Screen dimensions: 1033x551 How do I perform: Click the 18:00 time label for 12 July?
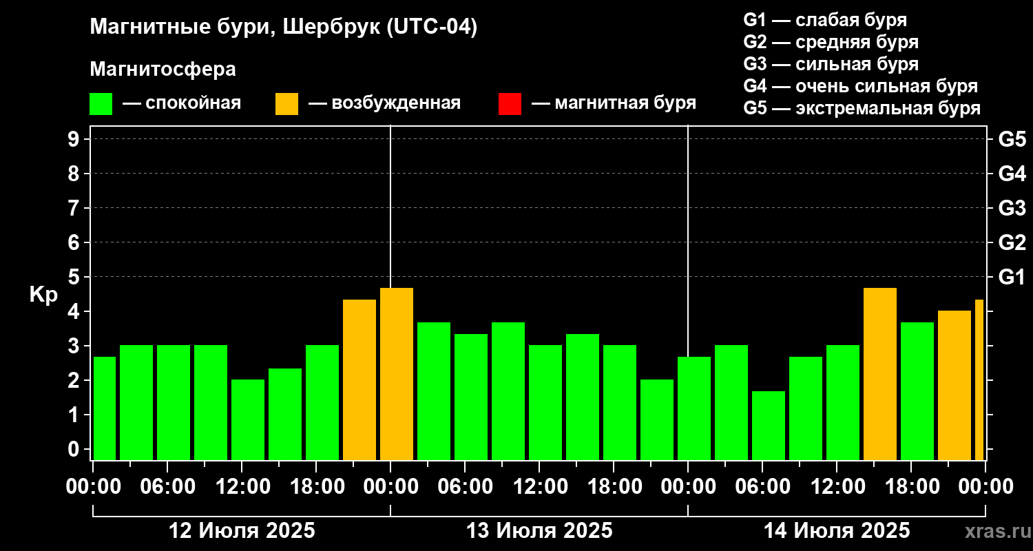tap(316, 486)
